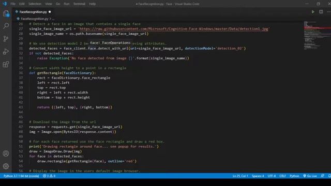
Task: Select the FaceRecognition.py editor tab
Action: point(33,12)
